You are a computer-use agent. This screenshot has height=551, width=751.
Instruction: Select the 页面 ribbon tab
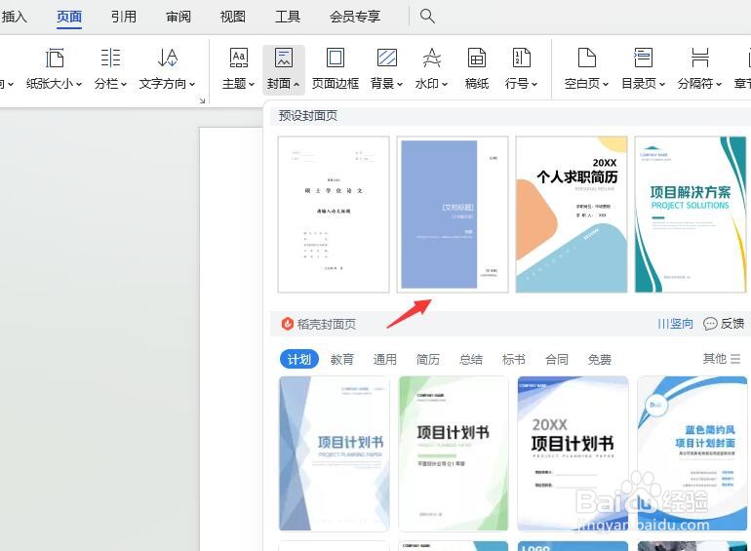click(69, 17)
